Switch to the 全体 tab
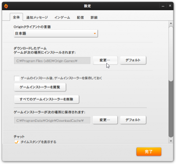The image size is (176, 164). [x=16, y=17]
